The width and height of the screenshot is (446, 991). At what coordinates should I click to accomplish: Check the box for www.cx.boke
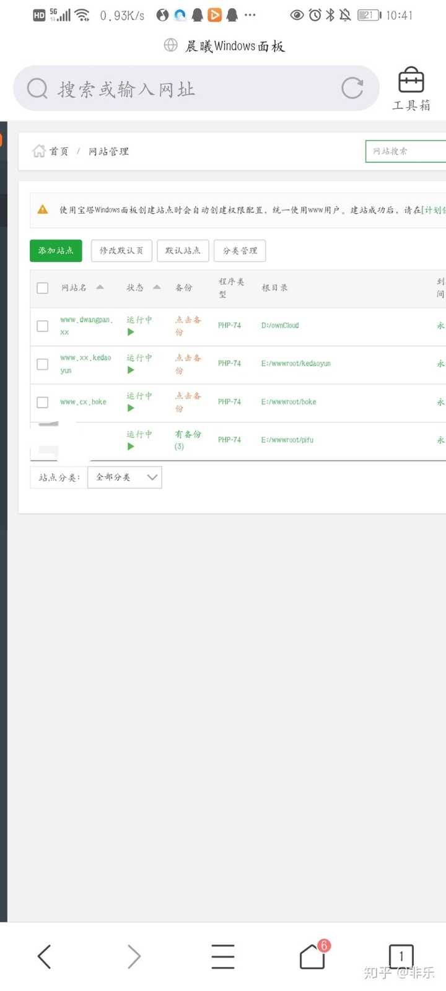click(43, 402)
